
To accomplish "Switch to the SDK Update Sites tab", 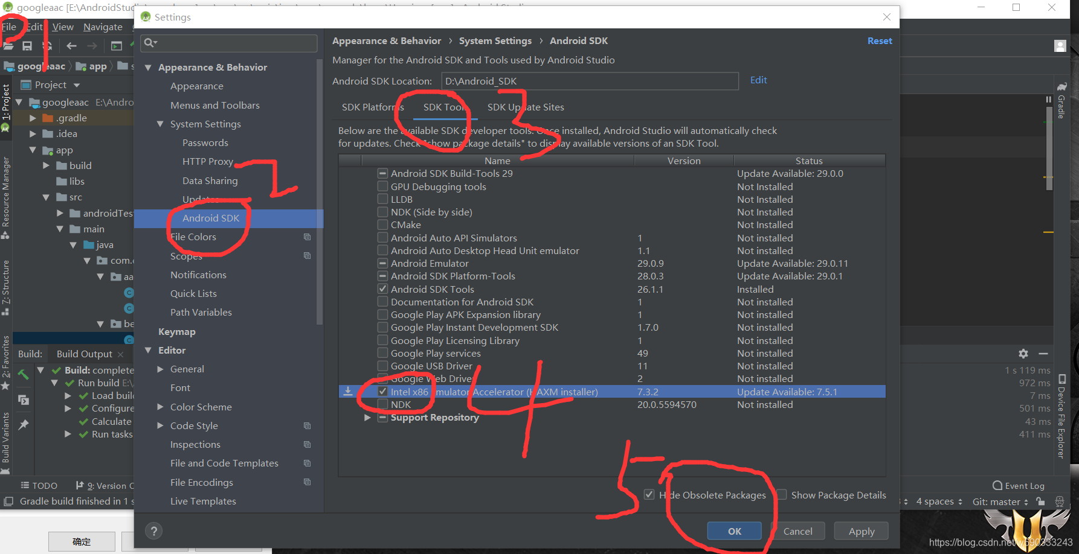I will (526, 107).
